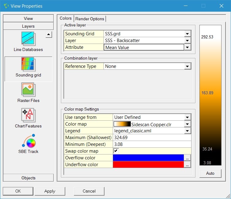231x199 pixels.
Task: Open the Attribute Mean Value dropdown
Action: pyautogui.click(x=187, y=47)
